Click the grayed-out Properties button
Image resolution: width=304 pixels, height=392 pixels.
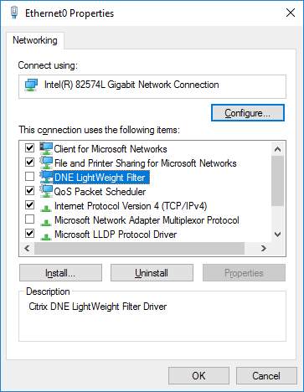click(244, 273)
